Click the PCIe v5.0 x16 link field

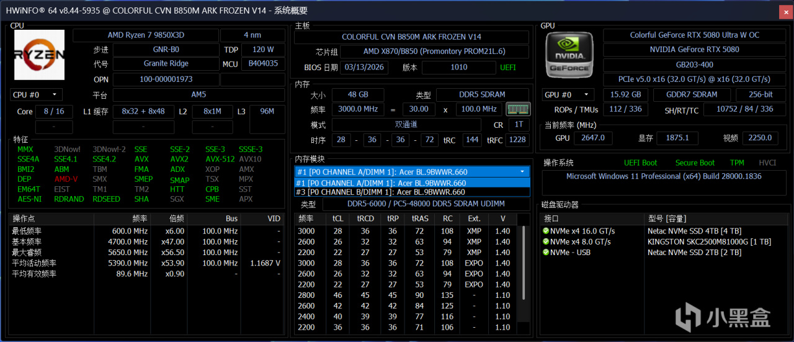coord(694,79)
